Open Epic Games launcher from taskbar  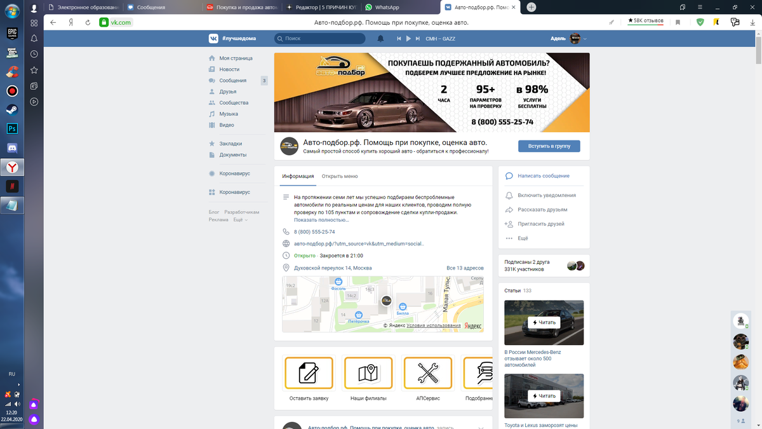coord(12,32)
